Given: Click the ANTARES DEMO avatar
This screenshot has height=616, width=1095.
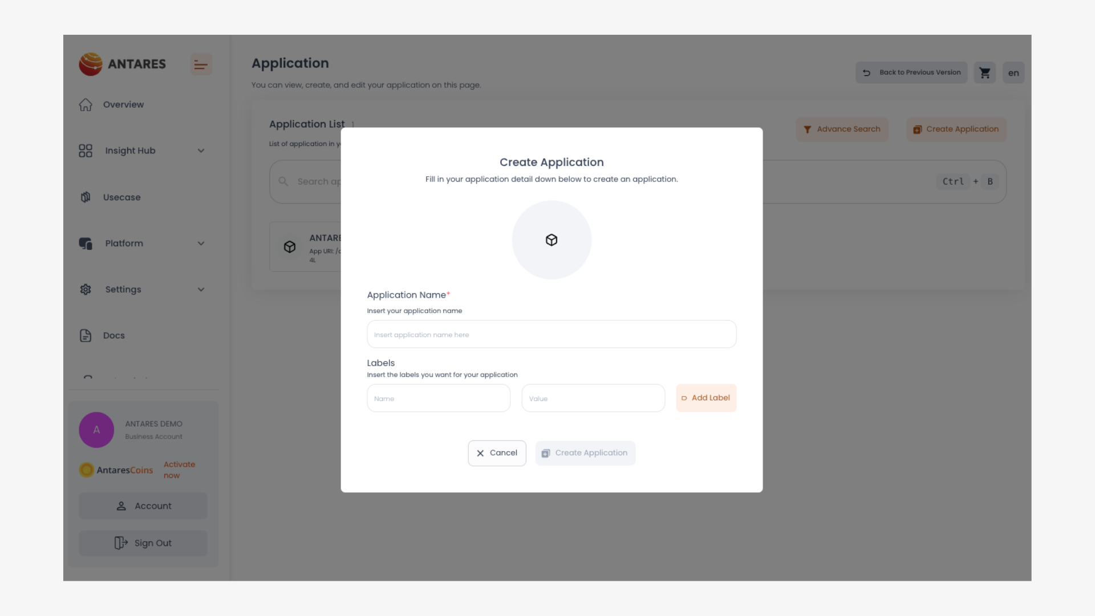Looking at the screenshot, I should [96, 430].
